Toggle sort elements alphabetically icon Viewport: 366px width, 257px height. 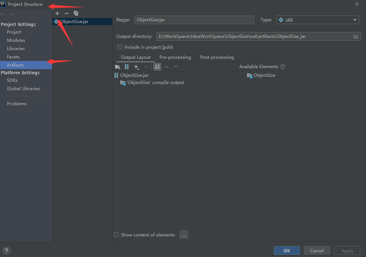point(157,67)
